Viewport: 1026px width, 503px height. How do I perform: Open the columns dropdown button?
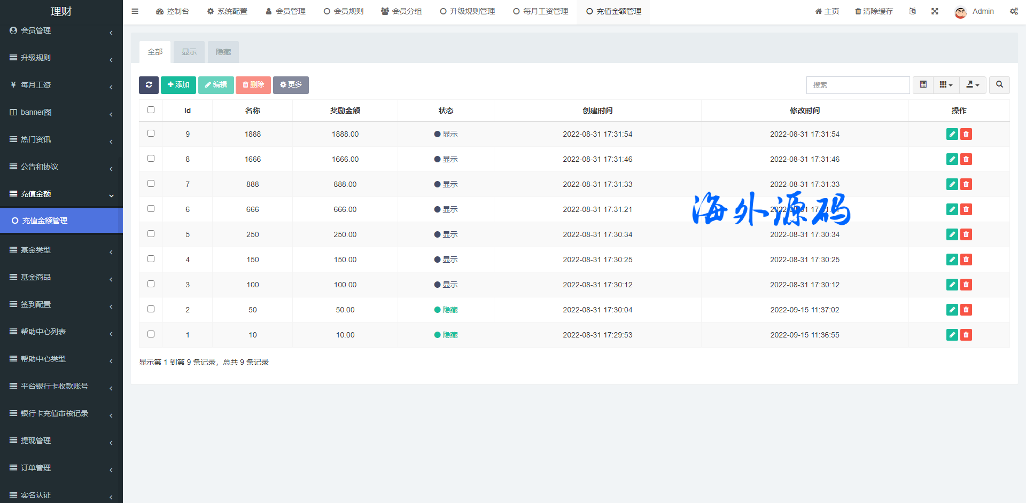[x=946, y=85]
